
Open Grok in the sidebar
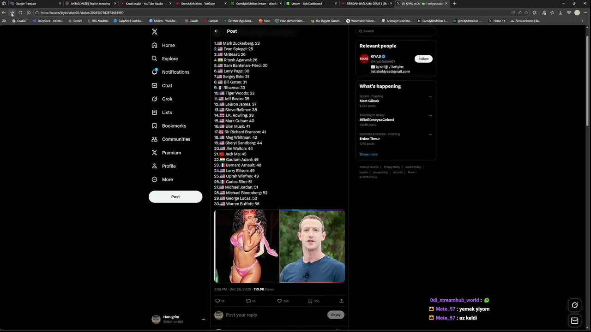(x=162, y=99)
